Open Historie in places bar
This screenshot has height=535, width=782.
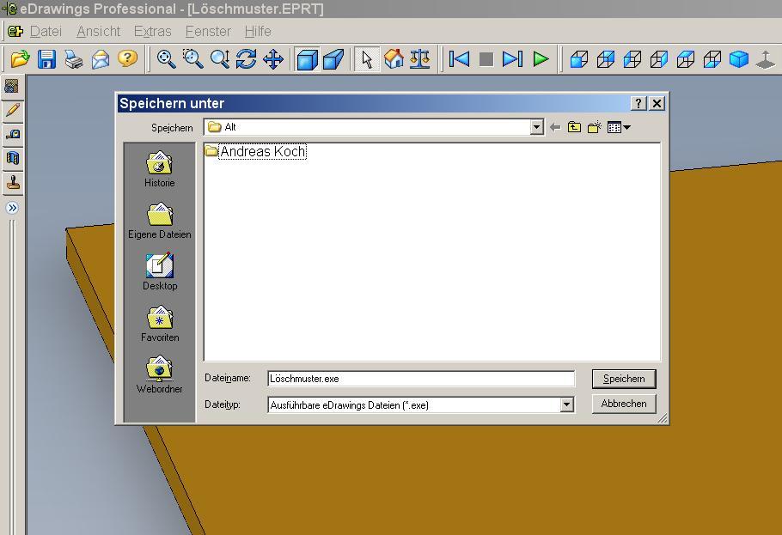pos(160,169)
